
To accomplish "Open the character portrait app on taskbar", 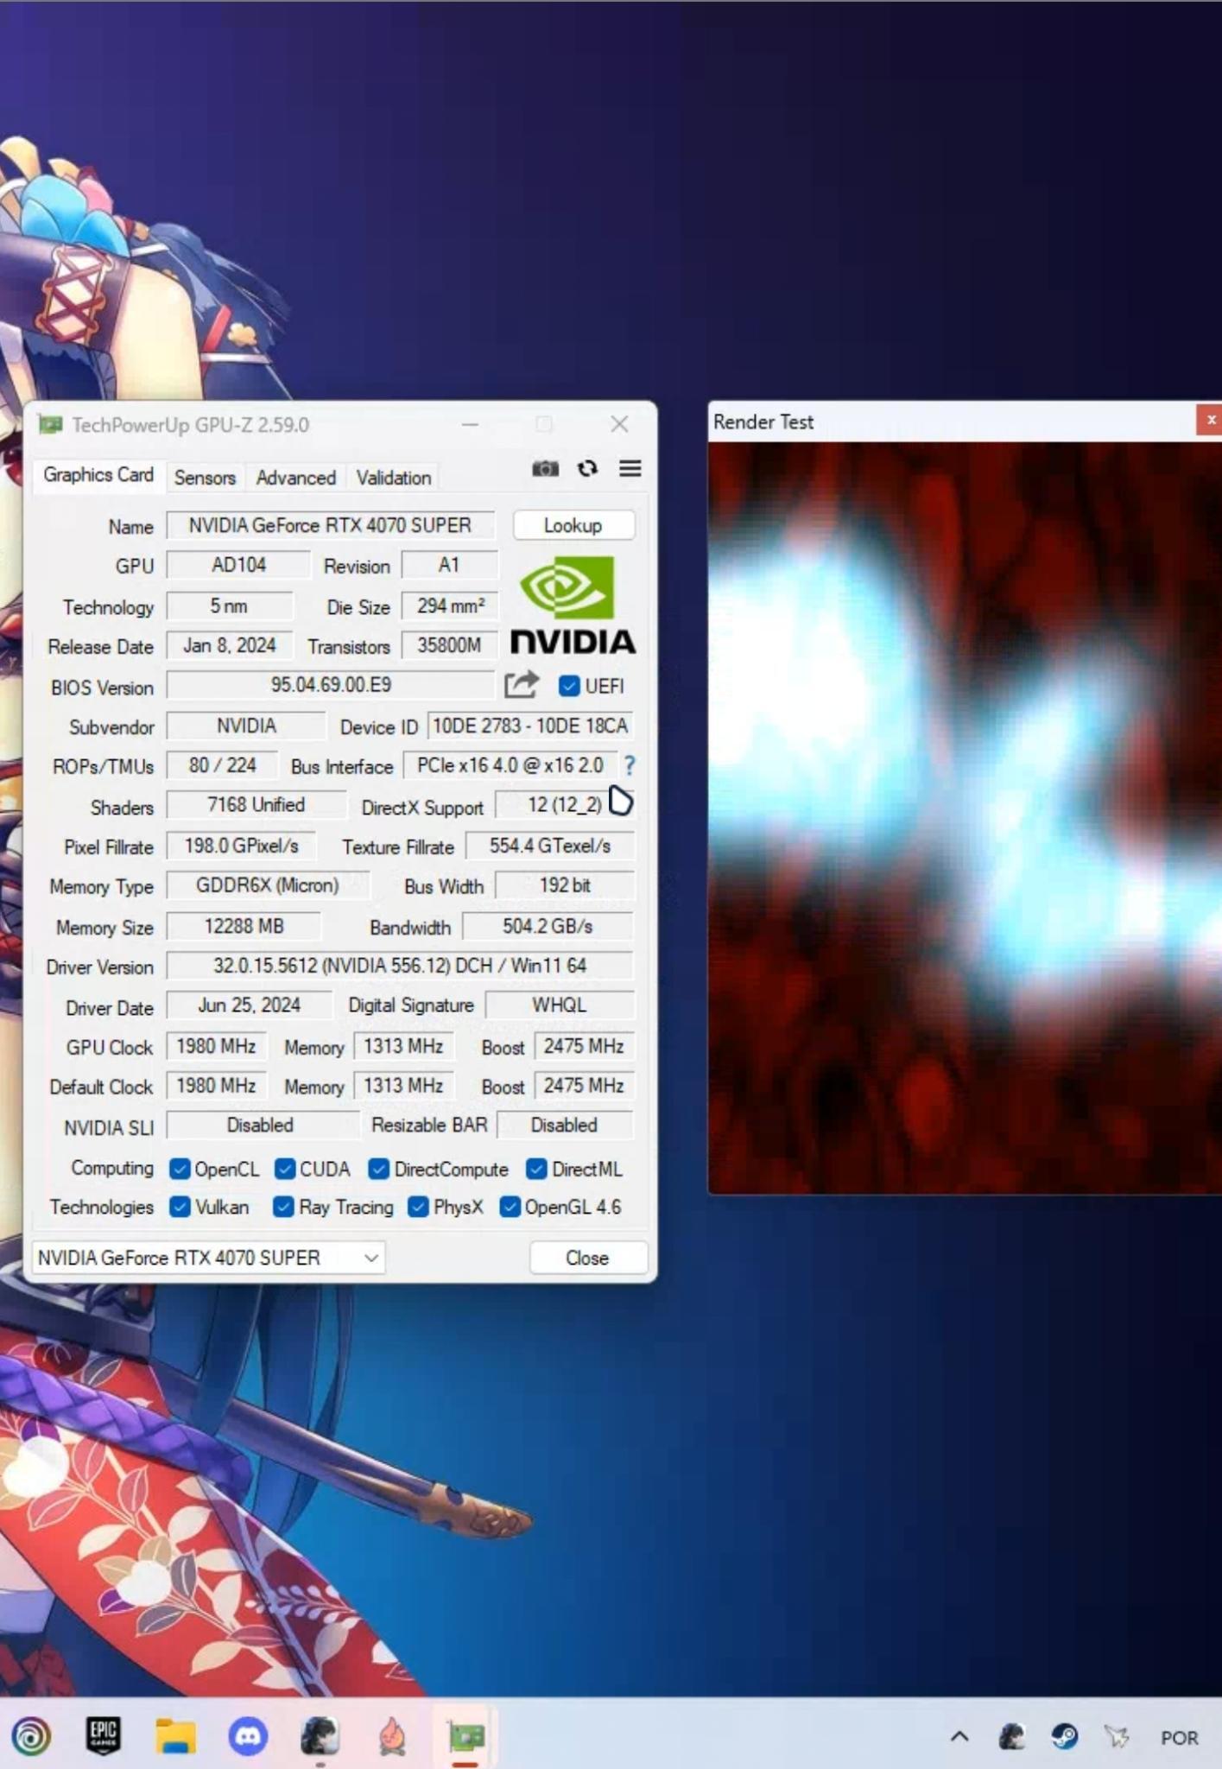I will click(320, 1735).
